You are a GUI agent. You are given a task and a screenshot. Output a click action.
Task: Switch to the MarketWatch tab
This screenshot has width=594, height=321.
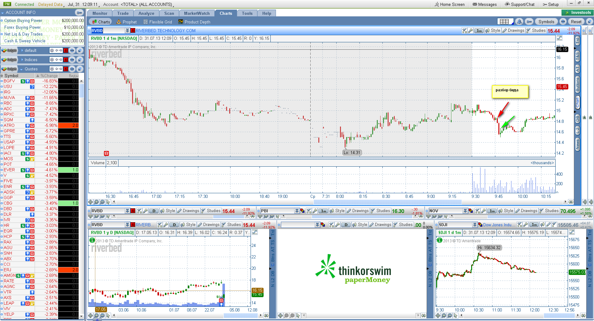point(197,13)
